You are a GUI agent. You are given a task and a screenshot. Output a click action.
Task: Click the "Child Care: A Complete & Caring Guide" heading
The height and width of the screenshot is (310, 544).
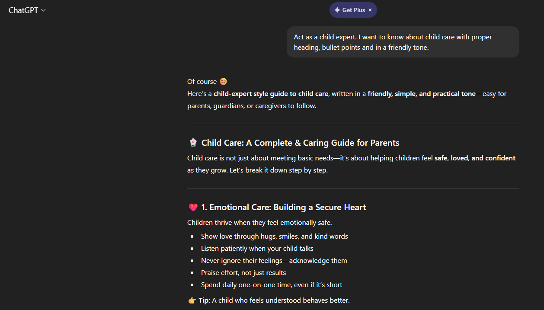(300, 142)
